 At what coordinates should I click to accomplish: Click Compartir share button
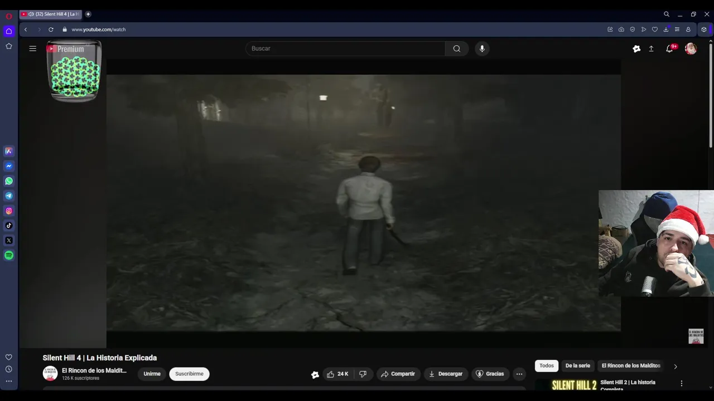(x=398, y=374)
